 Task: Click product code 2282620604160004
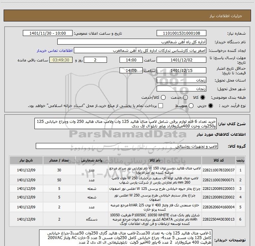pos(219,207)
